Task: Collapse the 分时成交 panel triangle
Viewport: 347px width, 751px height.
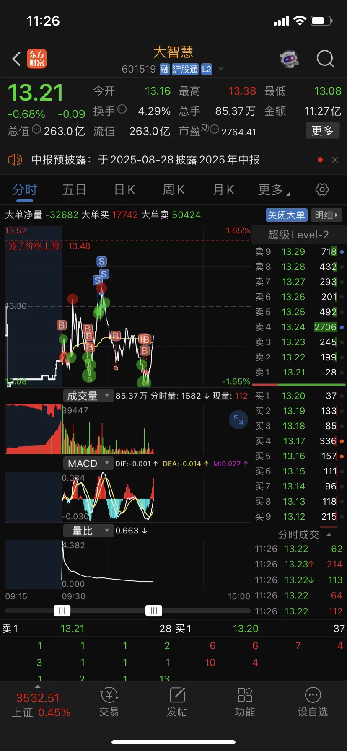Action: (x=329, y=535)
